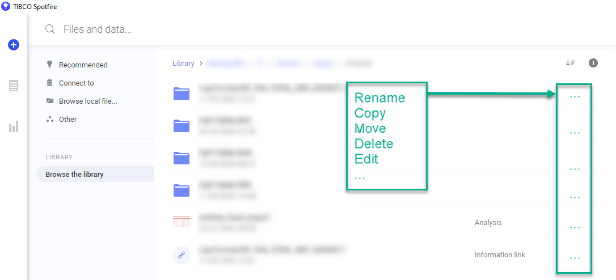Type in Files and data search field
This screenshot has height=280, width=616.
coord(227,29)
